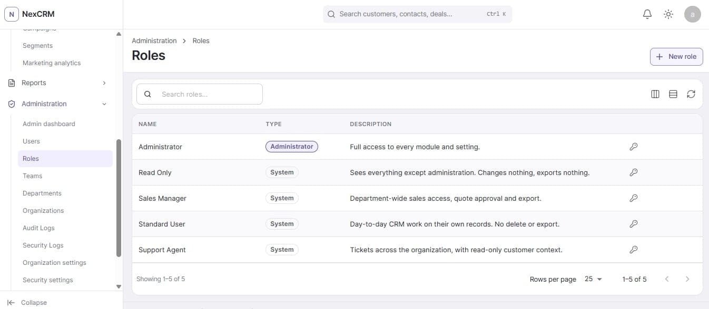Image resolution: width=709 pixels, height=309 pixels.
Task: Toggle light/dark theme sun icon
Action: [668, 14]
